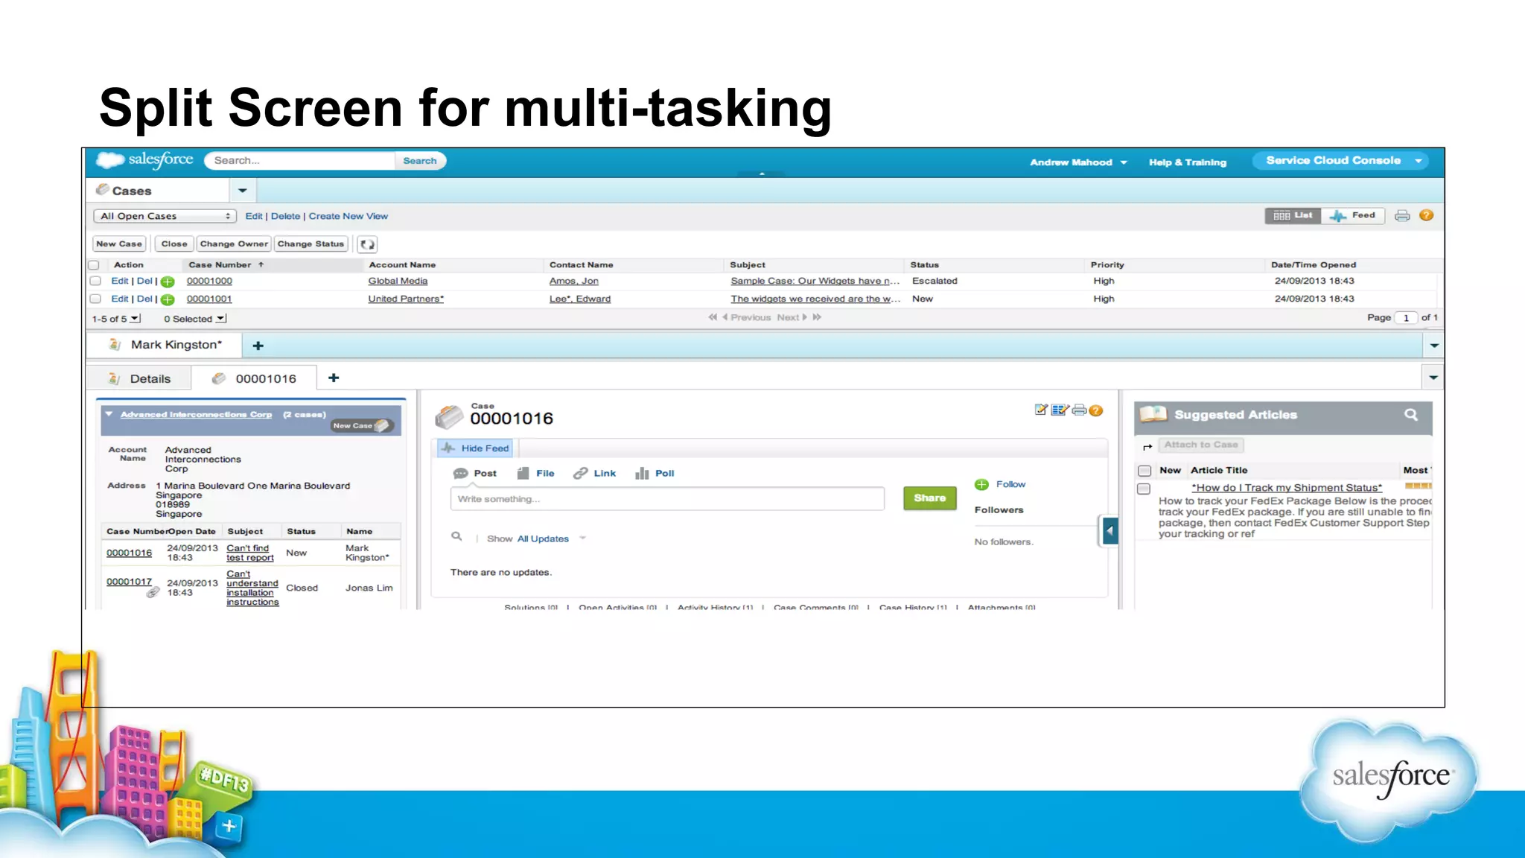Click the attachment paperclip icon under case 00001017
This screenshot has width=1525, height=858.
click(153, 593)
